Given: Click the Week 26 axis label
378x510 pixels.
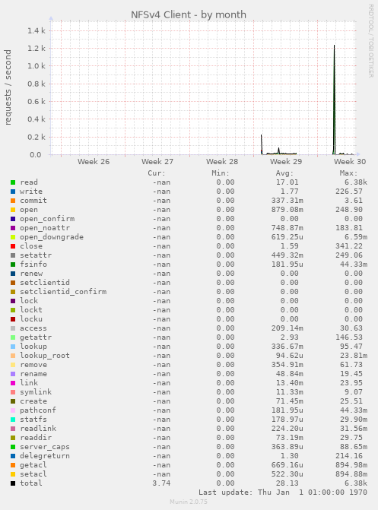Looking at the screenshot, I should click(94, 162).
